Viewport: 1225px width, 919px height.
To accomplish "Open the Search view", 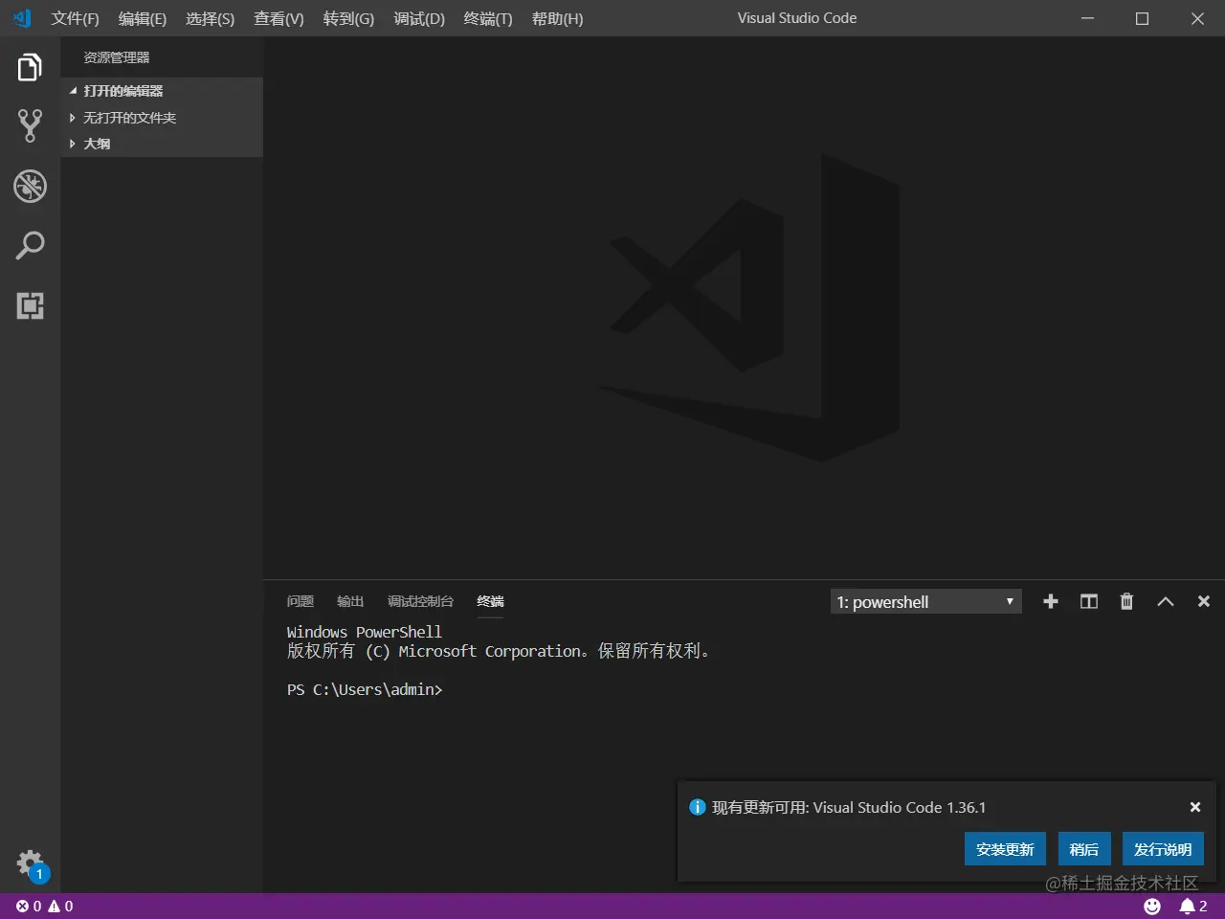I will (30, 246).
